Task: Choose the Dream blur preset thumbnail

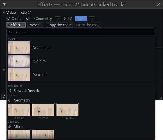Action: (x=19, y=48)
